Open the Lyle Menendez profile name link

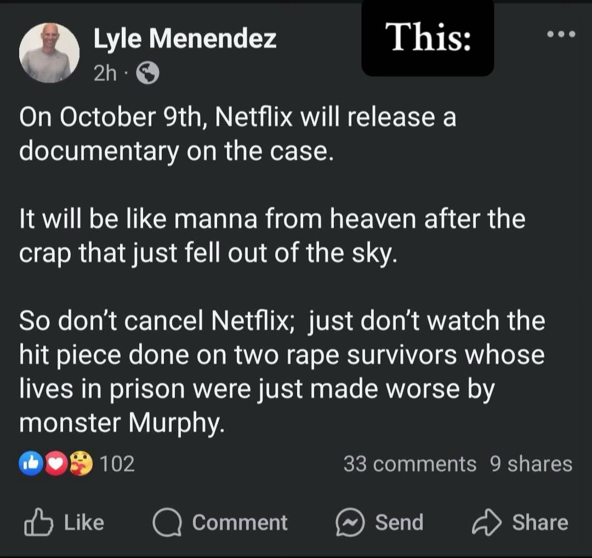click(185, 39)
